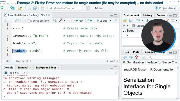Go to the help Home icon
Viewport: 180px width, 101px height.
pos(136,57)
